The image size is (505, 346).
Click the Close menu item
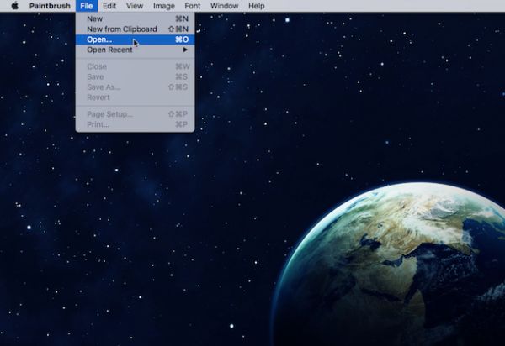[x=97, y=66]
